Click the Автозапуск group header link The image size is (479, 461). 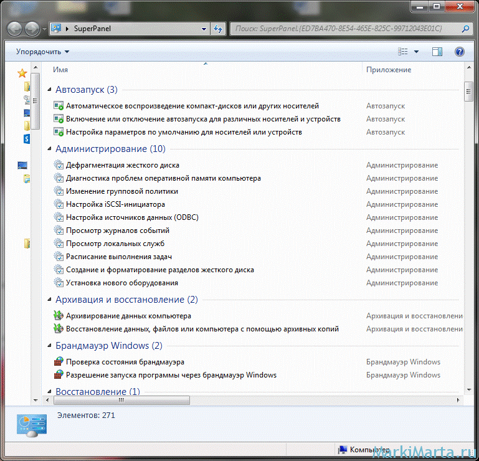(87, 90)
